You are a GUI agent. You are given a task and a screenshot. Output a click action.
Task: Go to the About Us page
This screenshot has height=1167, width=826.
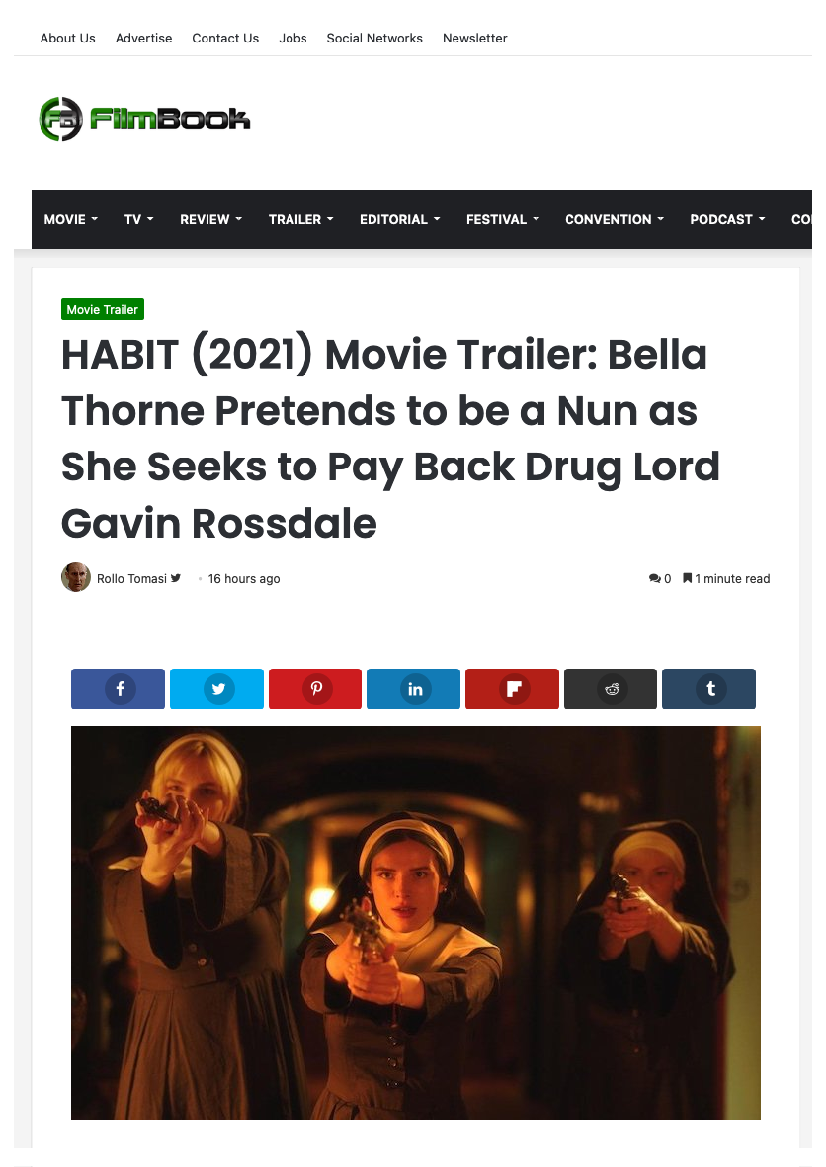pos(68,38)
